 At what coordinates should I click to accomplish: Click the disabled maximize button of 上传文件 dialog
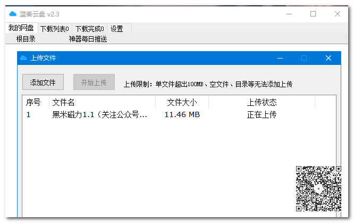pyautogui.click(x=304, y=58)
